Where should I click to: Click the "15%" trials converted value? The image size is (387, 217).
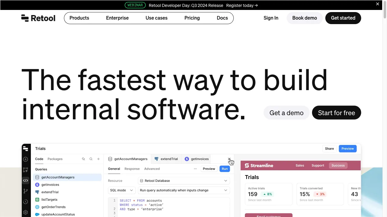305,194
